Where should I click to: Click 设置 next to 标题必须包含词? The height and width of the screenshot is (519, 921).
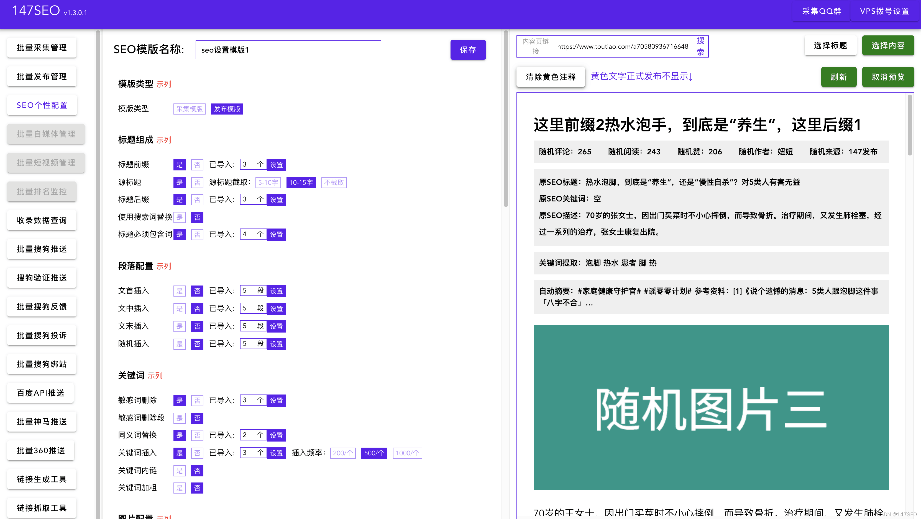276,234
